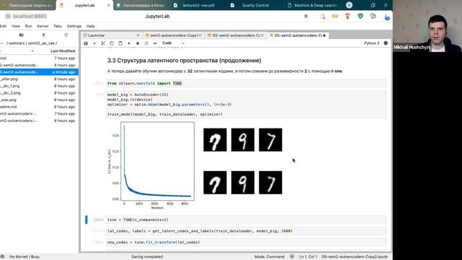Interrupt the kernel with the stop icon
This screenshot has width=462, height=260.
(138, 43)
